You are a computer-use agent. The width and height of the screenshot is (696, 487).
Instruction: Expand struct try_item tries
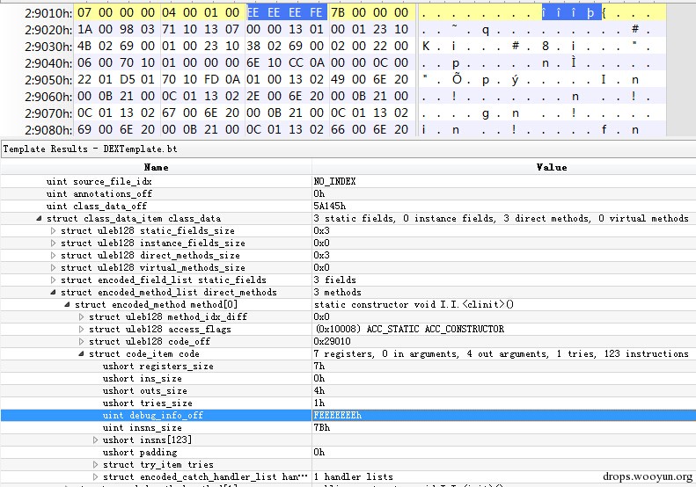95,465
